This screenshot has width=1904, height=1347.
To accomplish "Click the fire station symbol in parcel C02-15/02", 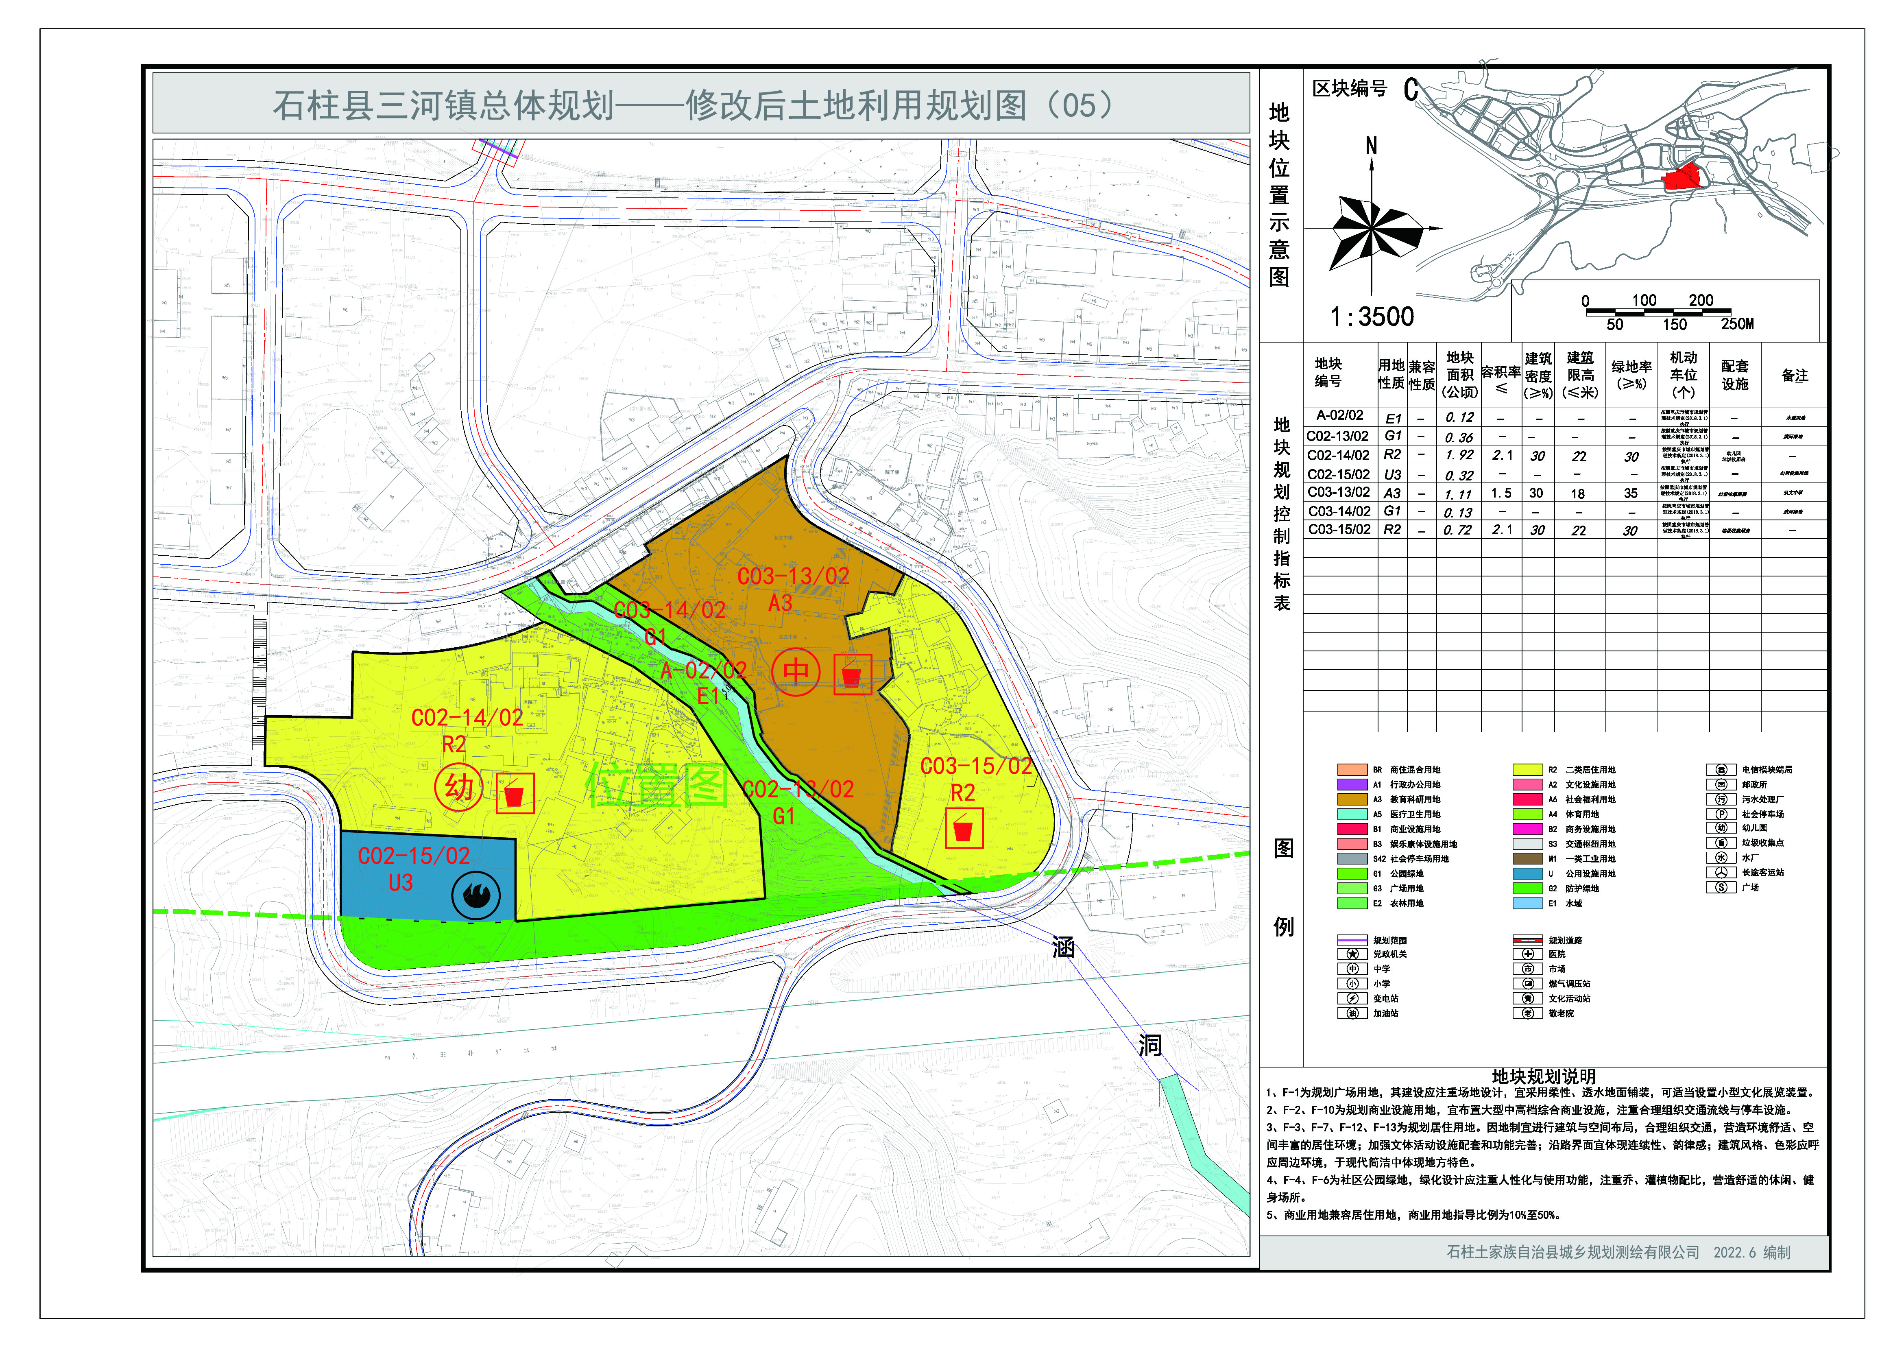I will [476, 896].
